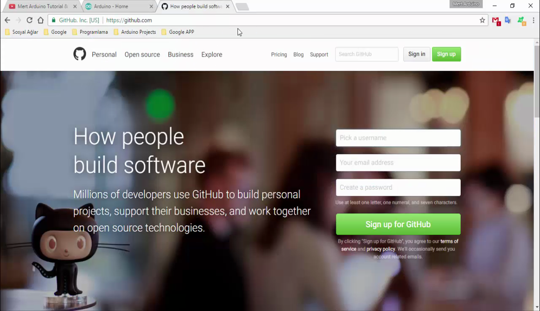Click the green padlock security icon
The height and width of the screenshot is (311, 540).
[54, 20]
